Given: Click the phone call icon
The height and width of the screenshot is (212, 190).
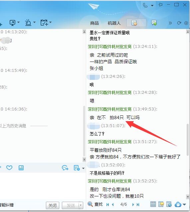Looking at the screenshot, I should pos(145,5).
